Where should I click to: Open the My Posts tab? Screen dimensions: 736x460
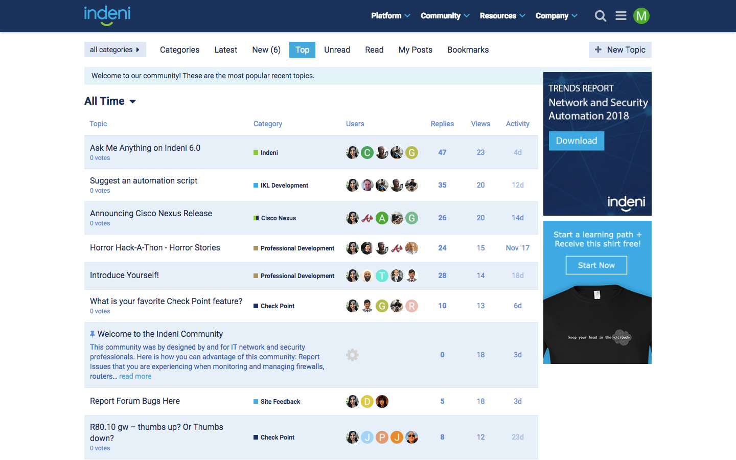[x=416, y=50]
